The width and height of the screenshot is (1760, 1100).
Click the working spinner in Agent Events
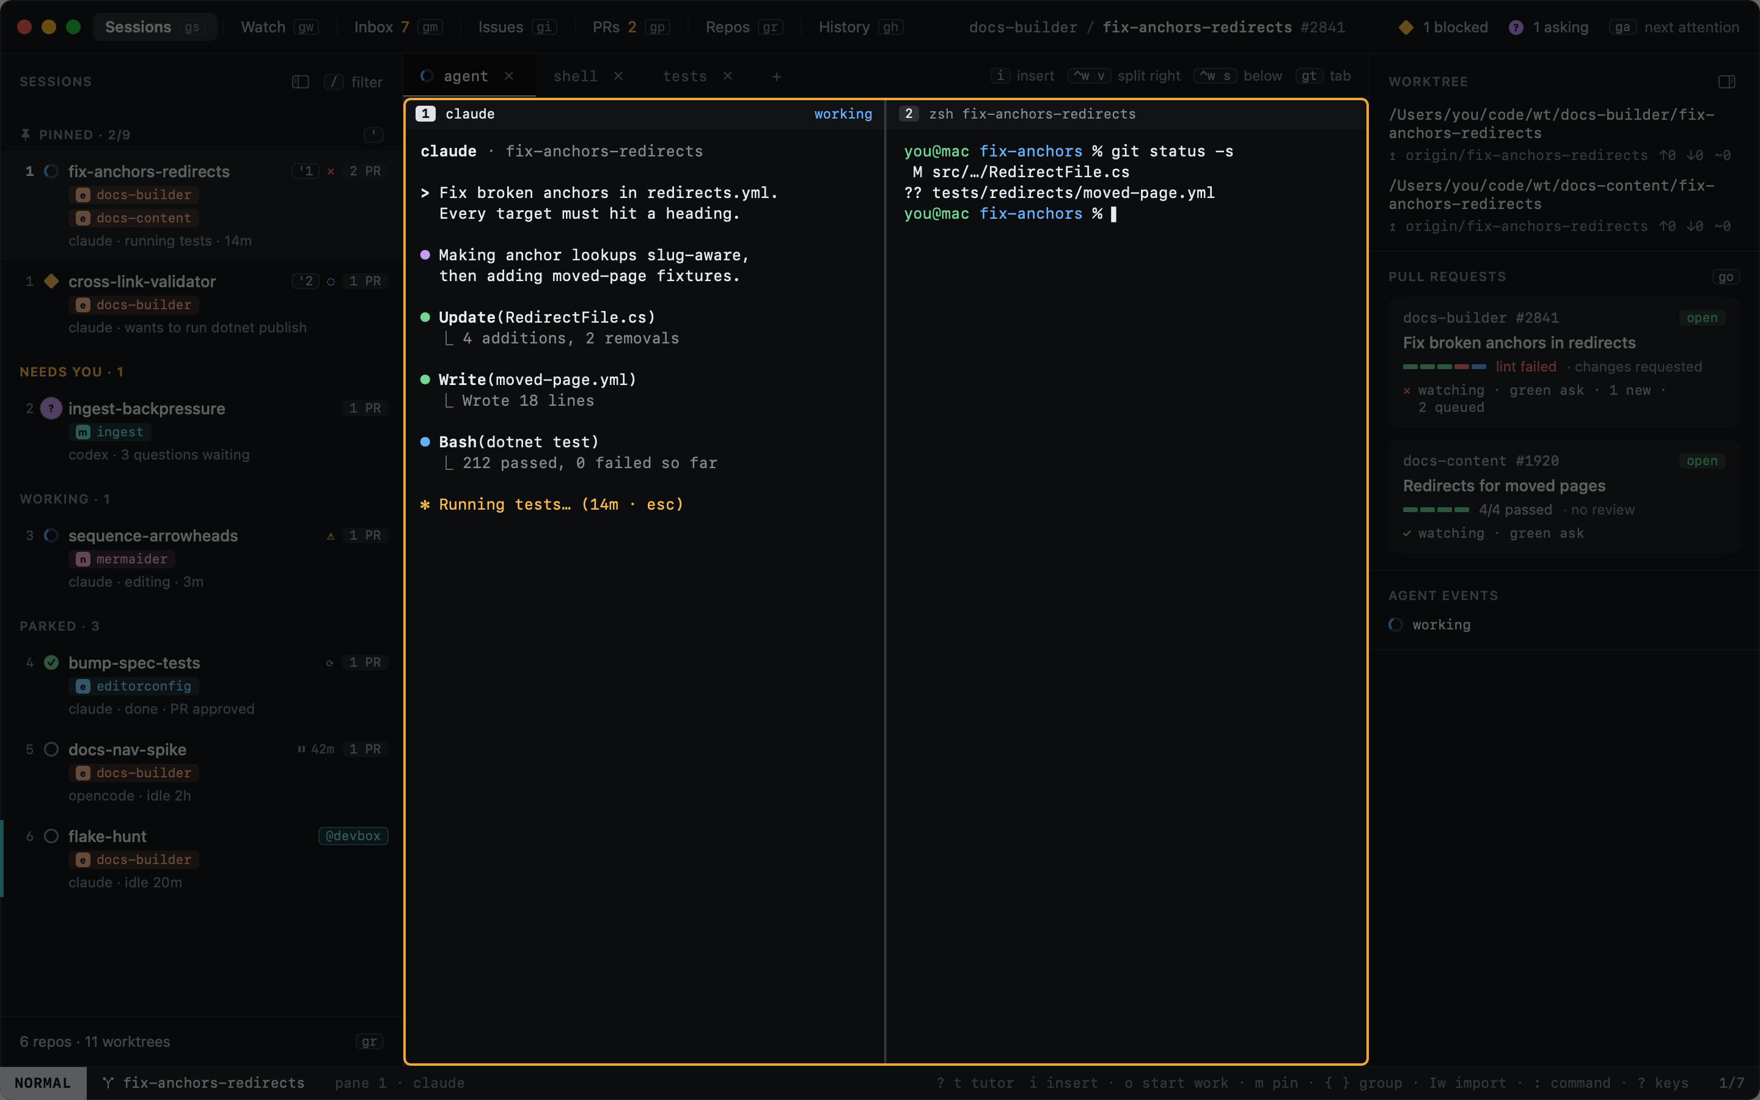[x=1396, y=624]
